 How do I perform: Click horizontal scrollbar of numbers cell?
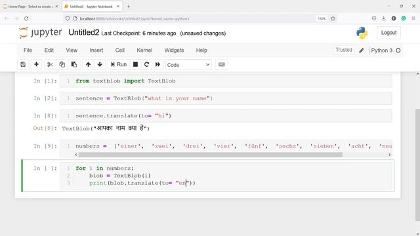210,155
